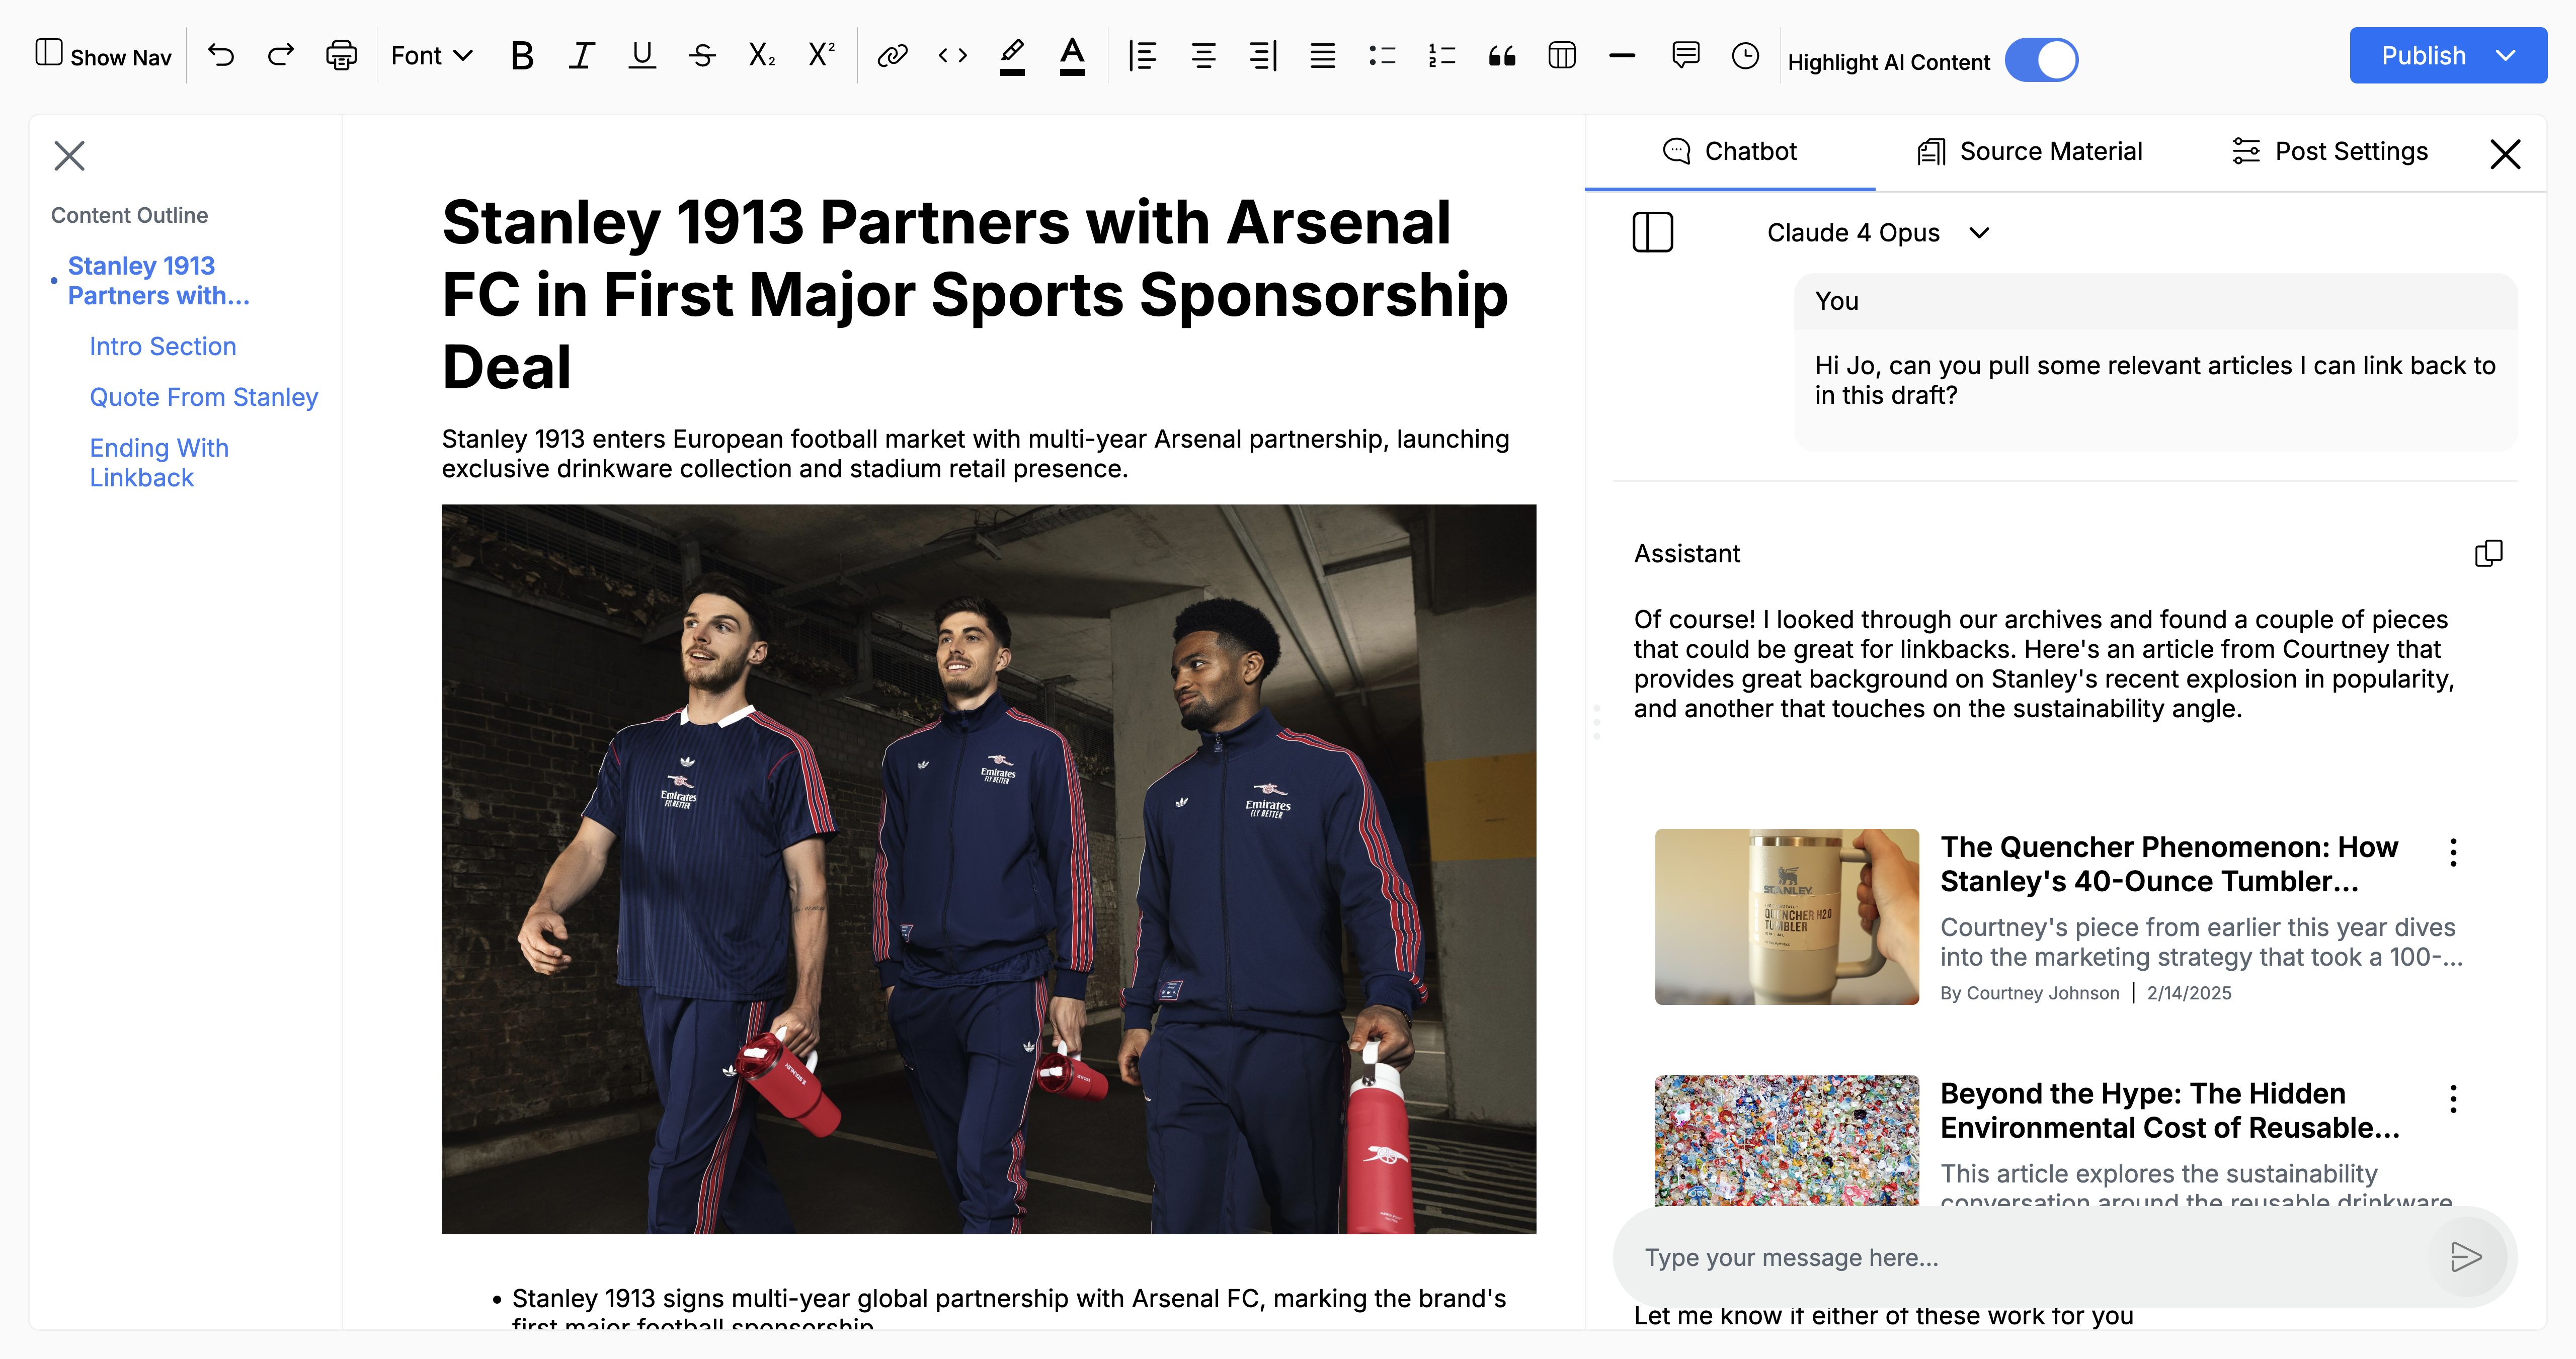
Task: Turn off Highlight AI Content switch
Action: [2041, 61]
